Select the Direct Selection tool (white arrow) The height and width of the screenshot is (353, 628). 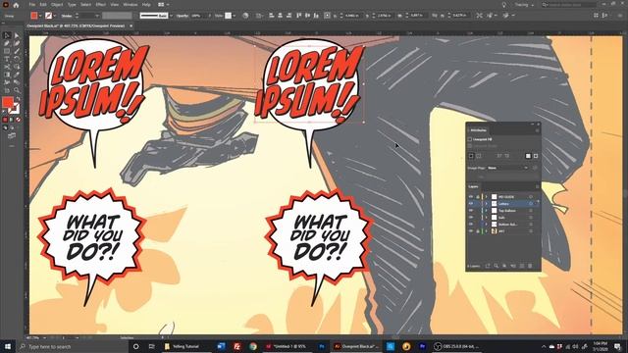point(17,35)
